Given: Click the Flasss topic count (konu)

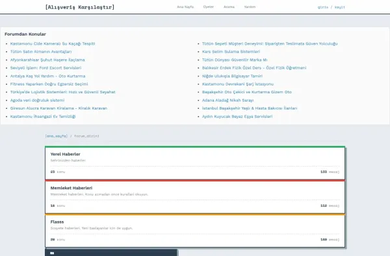Looking at the screenshot, I should click(x=58, y=240).
